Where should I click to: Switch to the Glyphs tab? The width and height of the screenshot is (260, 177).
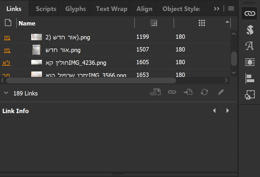[x=75, y=9]
